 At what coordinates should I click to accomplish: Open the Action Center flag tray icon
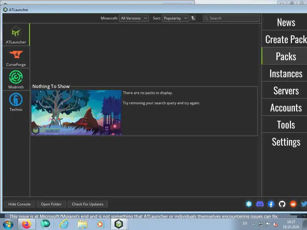coord(268,224)
